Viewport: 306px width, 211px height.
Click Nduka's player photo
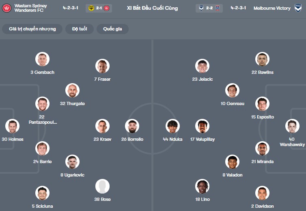point(172,126)
